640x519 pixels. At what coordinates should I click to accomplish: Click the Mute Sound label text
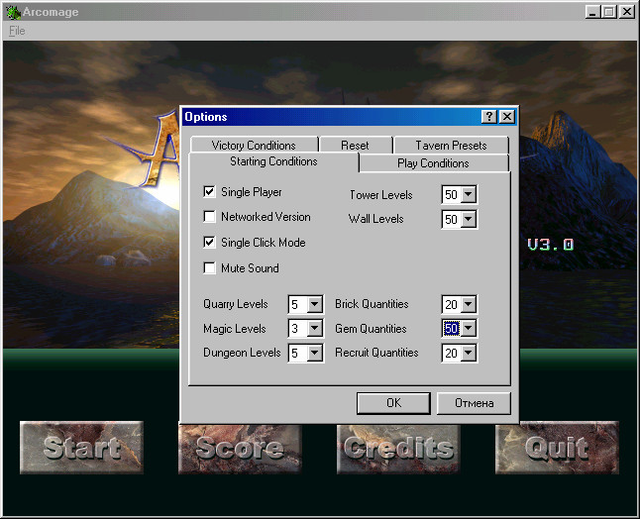(x=251, y=268)
